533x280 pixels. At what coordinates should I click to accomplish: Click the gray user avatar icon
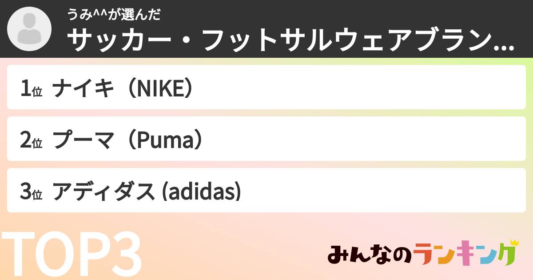pos(30,29)
